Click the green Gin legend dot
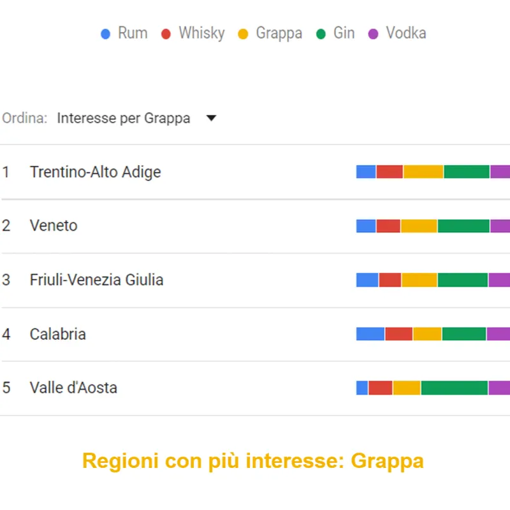Screen dimensions: 510x510 (321, 34)
